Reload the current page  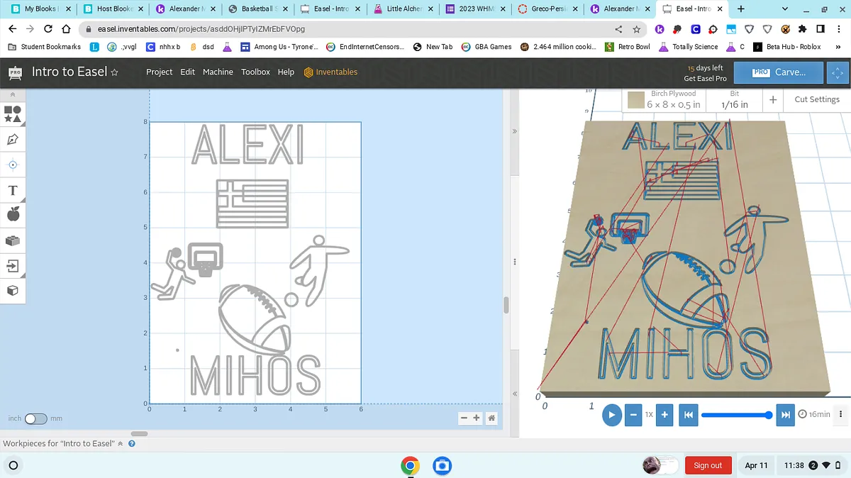point(48,29)
